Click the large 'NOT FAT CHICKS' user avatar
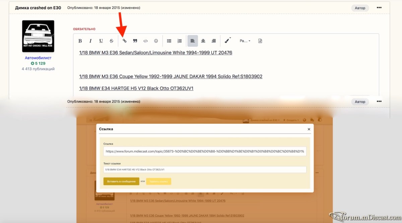 point(38,36)
